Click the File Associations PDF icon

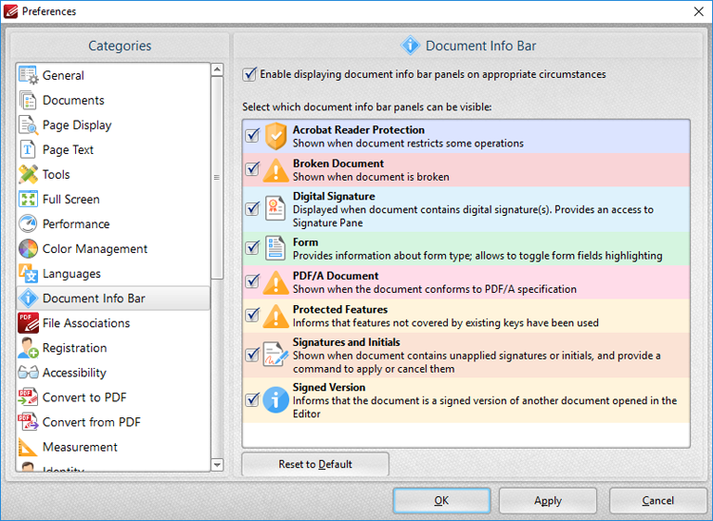pos(29,323)
